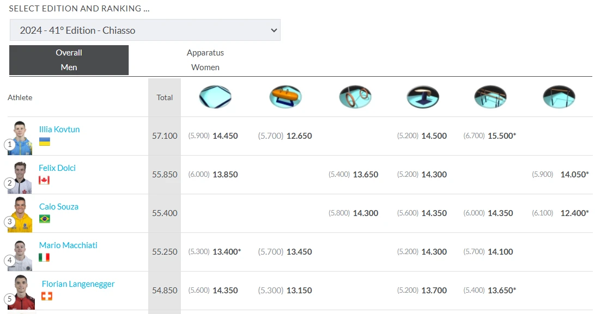The image size is (595, 314).
Task: Open Felix Dolci's athlete name link
Action: (x=57, y=168)
